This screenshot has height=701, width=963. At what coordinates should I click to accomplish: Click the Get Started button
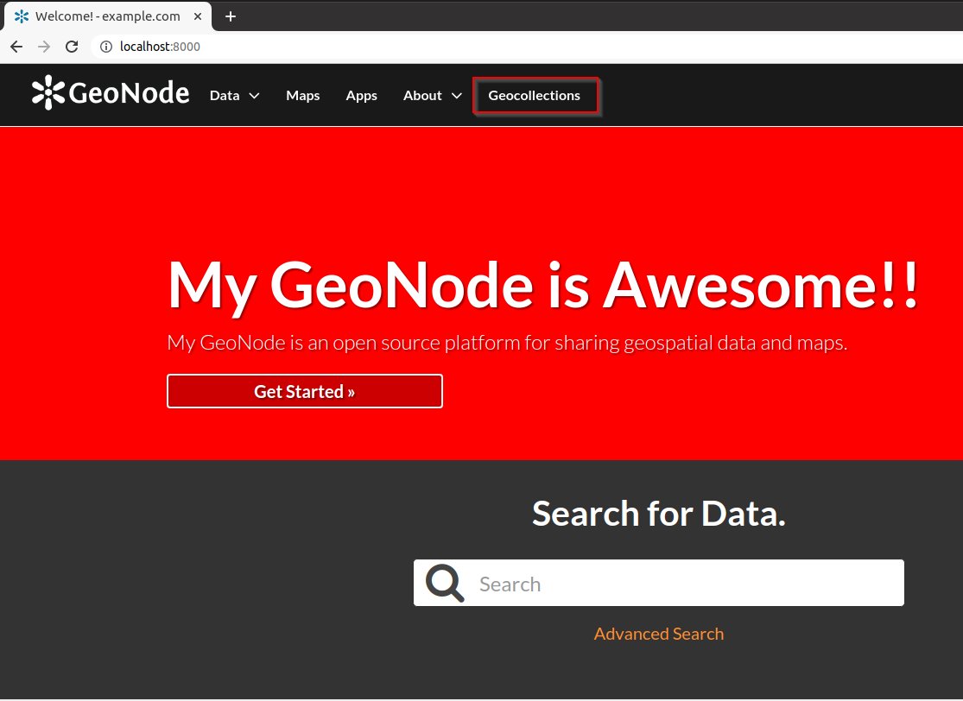[305, 391]
